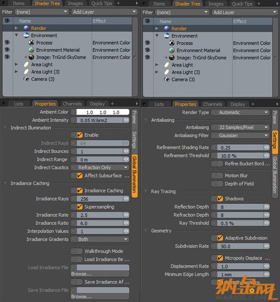The width and height of the screenshot is (280, 302).
Task: Open Quick Tips tab in right panel
Action: (x=242, y=4)
